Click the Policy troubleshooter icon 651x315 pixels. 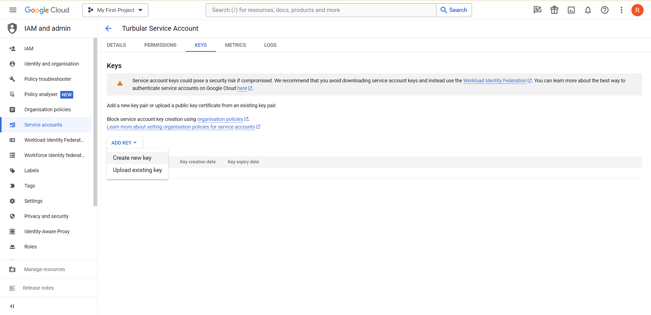point(12,79)
